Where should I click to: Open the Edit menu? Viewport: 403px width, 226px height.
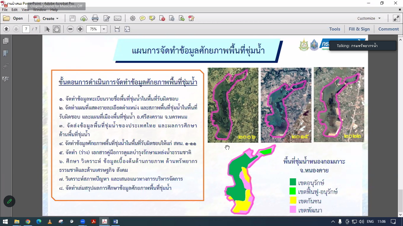(14, 10)
